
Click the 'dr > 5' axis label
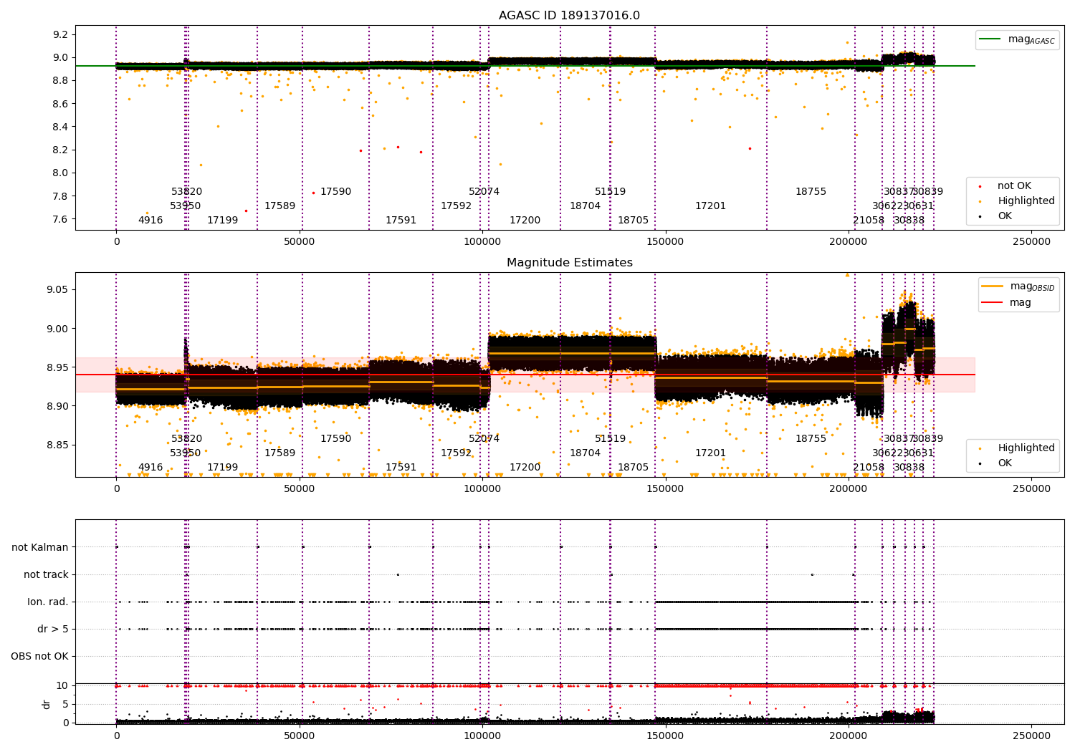(53, 630)
